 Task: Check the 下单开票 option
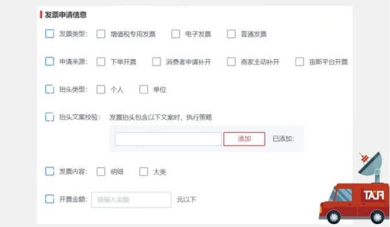click(x=101, y=62)
